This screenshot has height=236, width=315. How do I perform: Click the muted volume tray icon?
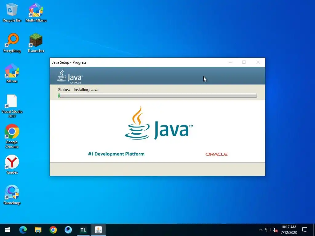(x=275, y=230)
